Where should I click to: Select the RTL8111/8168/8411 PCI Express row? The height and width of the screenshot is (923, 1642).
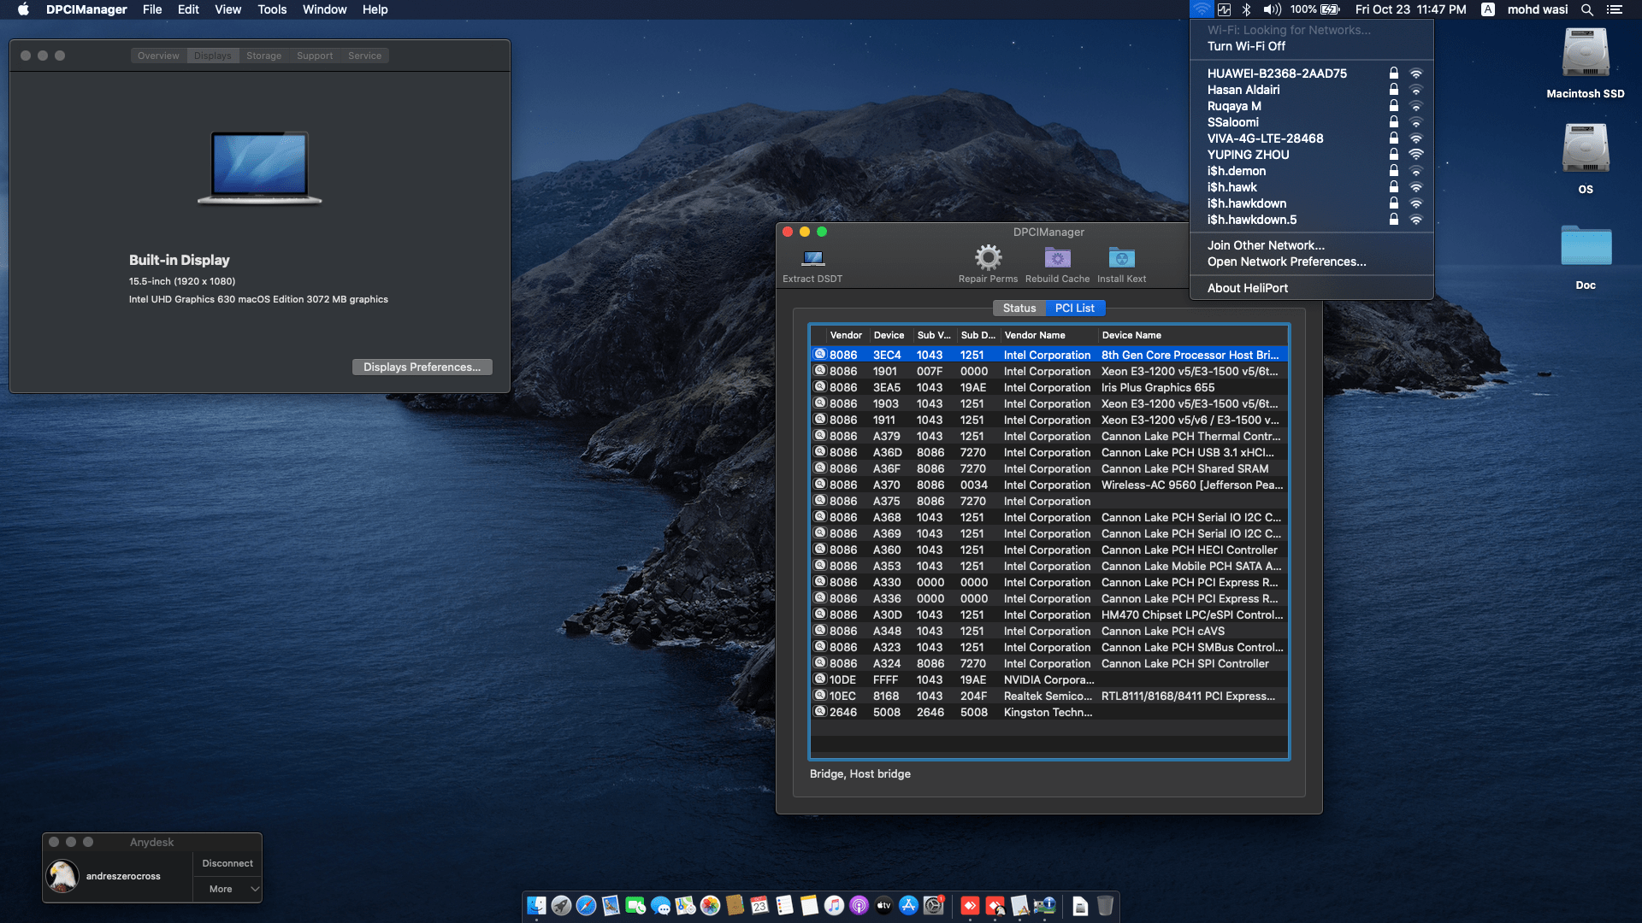click(x=1048, y=696)
